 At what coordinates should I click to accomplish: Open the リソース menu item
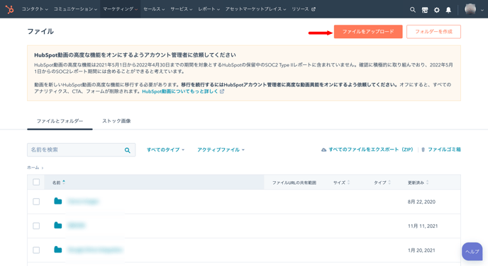pos(304,9)
